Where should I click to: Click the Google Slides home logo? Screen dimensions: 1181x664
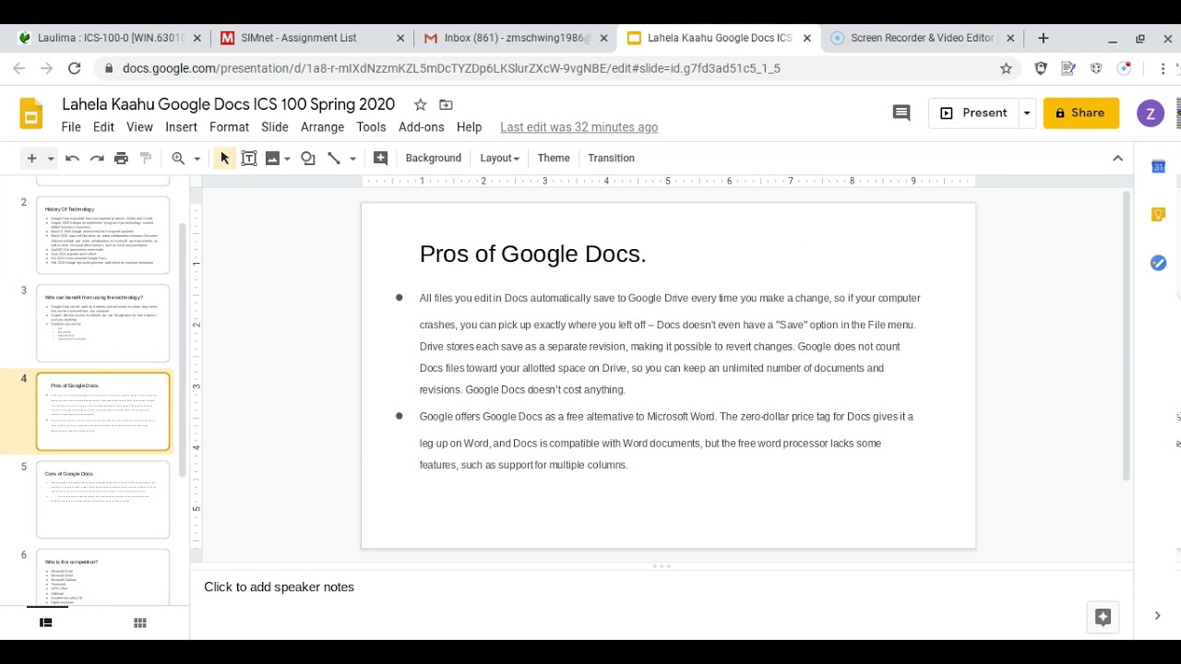coord(31,113)
